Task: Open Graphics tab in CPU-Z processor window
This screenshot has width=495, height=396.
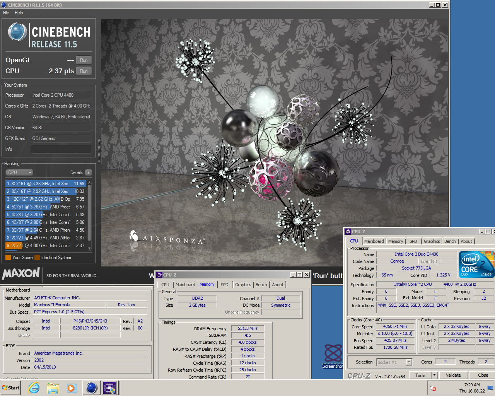Action: click(x=432, y=241)
